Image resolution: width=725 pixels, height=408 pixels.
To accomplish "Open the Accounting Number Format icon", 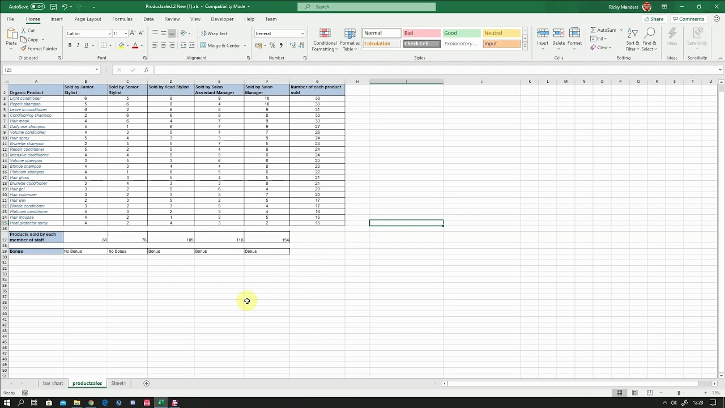I will [259, 45].
